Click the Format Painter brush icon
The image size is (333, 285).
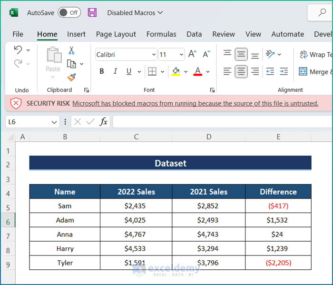(x=71, y=77)
